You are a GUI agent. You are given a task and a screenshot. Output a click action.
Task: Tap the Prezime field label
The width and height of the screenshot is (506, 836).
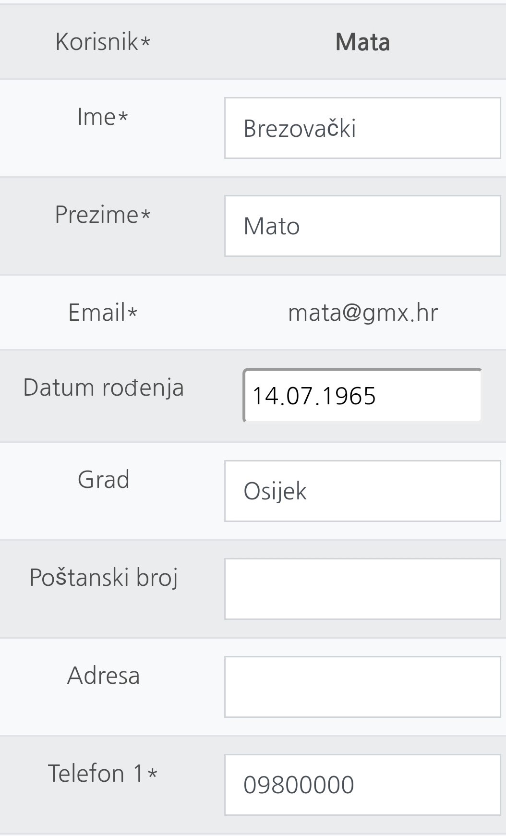[x=96, y=215]
